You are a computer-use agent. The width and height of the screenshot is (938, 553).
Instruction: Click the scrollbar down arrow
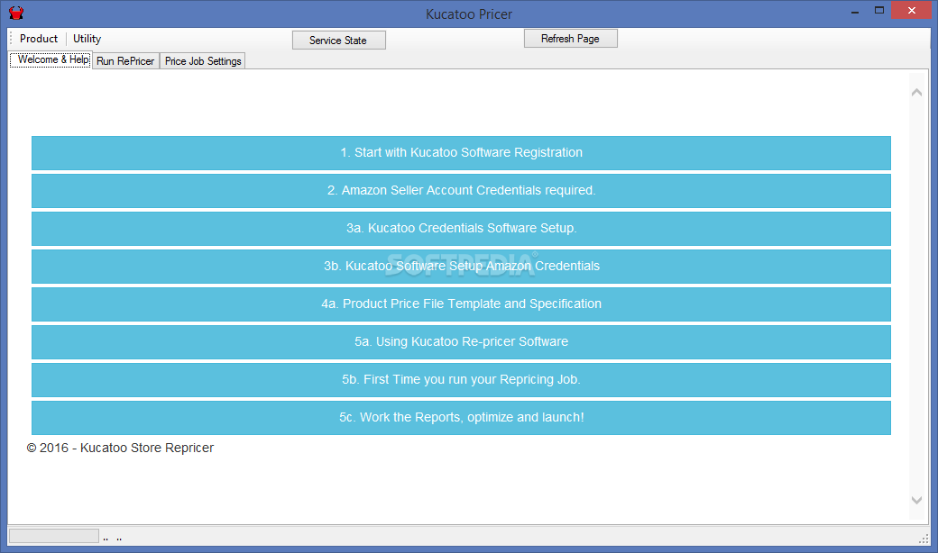[x=916, y=501]
